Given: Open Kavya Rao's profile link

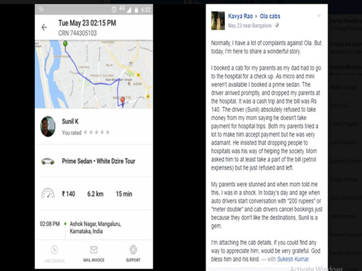Looking at the screenshot, I should tap(240, 16).
